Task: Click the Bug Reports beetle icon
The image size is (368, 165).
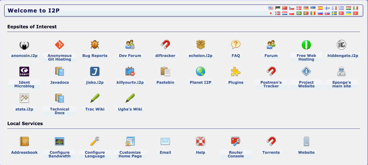Action: (95, 45)
